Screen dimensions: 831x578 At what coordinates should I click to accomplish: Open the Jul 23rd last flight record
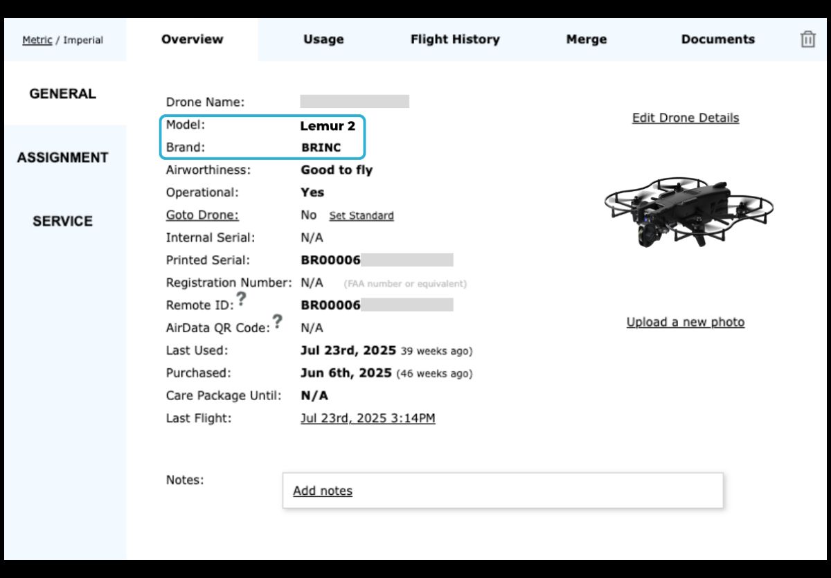[368, 418]
